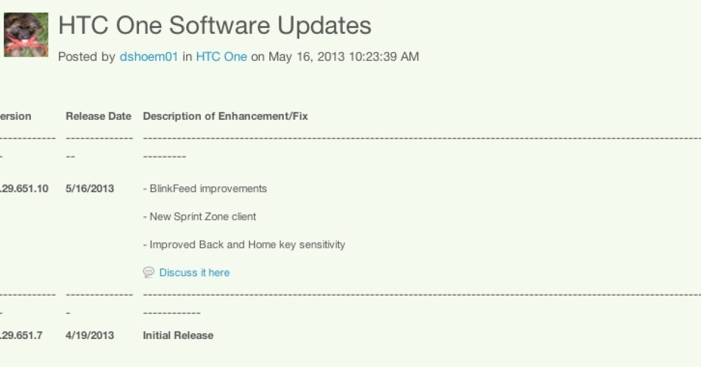
Task: Go to the HTC One category link
Action: 221,57
